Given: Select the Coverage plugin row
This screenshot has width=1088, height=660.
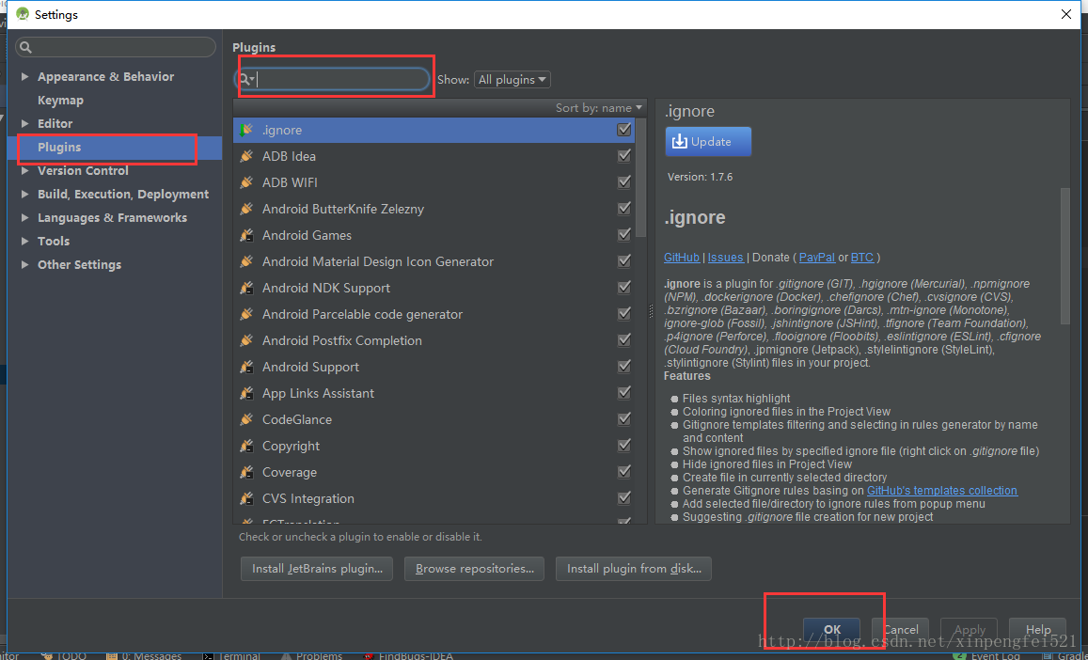Looking at the screenshot, I should point(434,473).
